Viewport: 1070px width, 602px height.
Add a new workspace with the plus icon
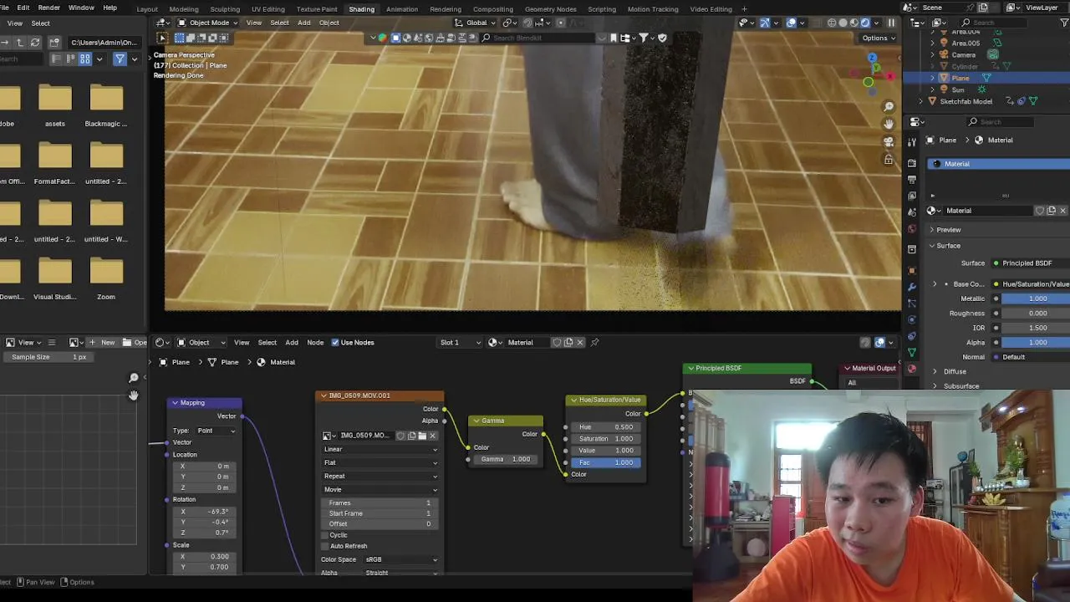click(744, 9)
